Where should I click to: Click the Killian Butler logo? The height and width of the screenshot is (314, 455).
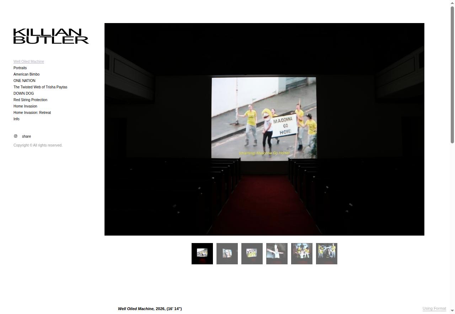51,36
